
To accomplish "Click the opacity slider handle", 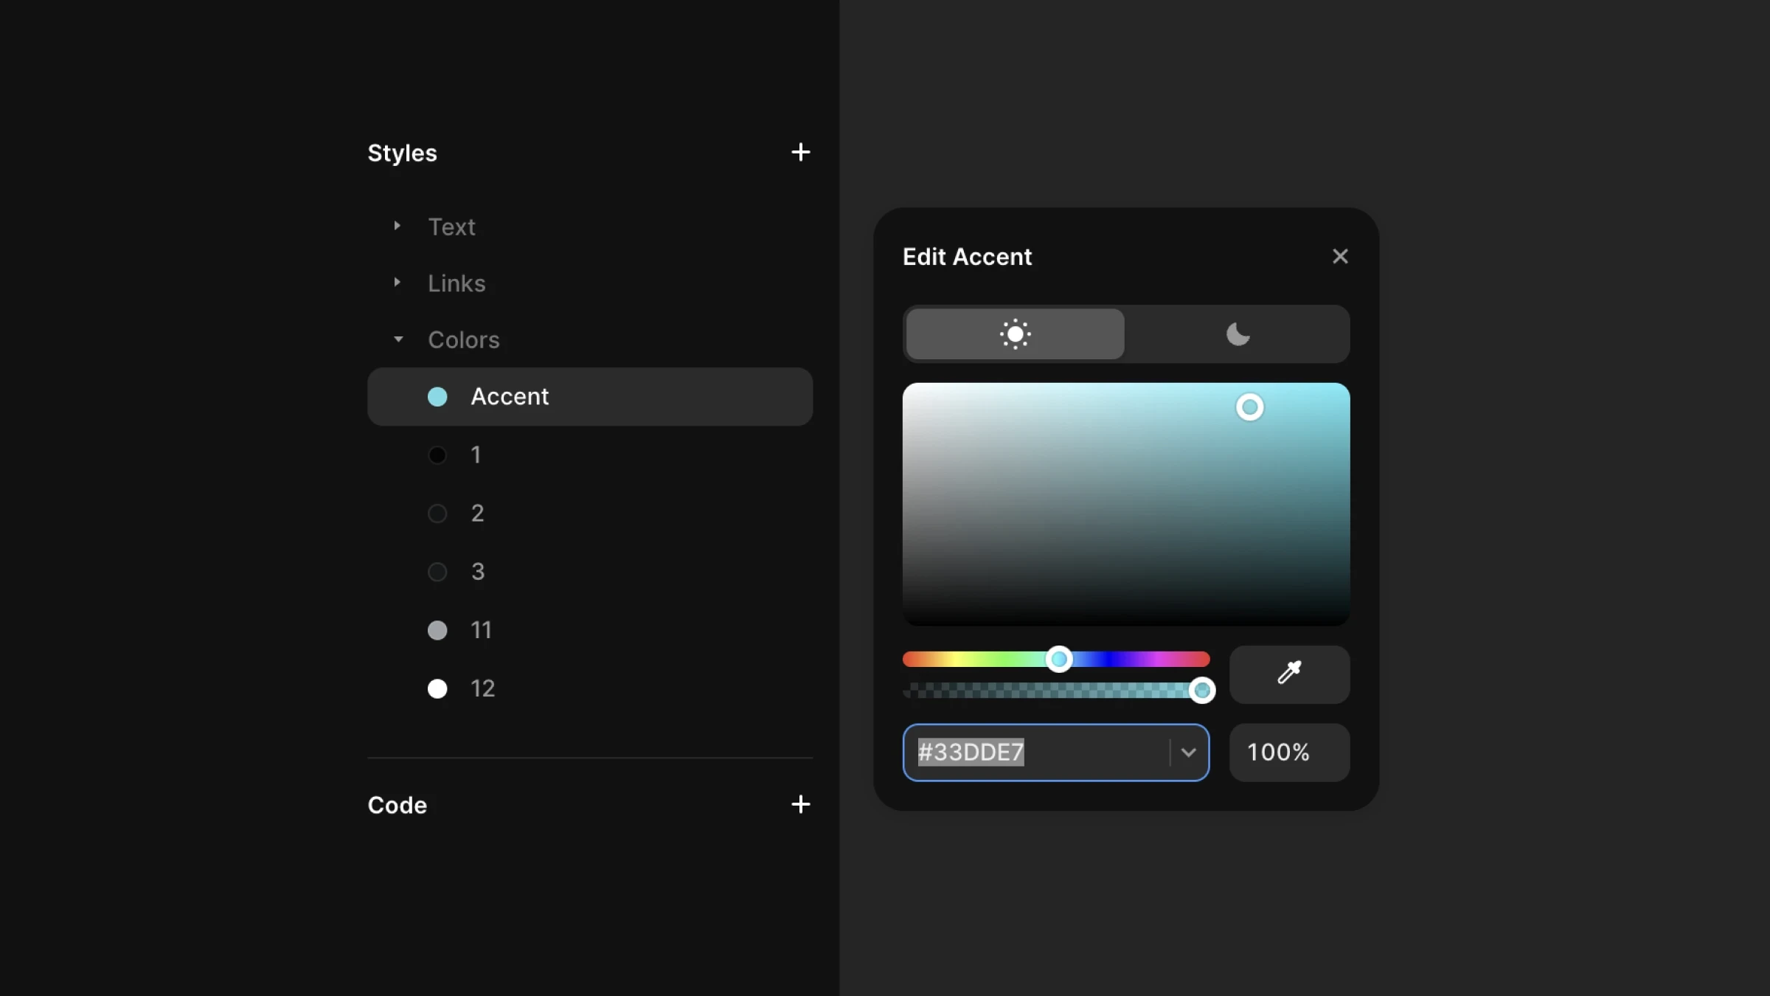I will pyautogui.click(x=1202, y=690).
